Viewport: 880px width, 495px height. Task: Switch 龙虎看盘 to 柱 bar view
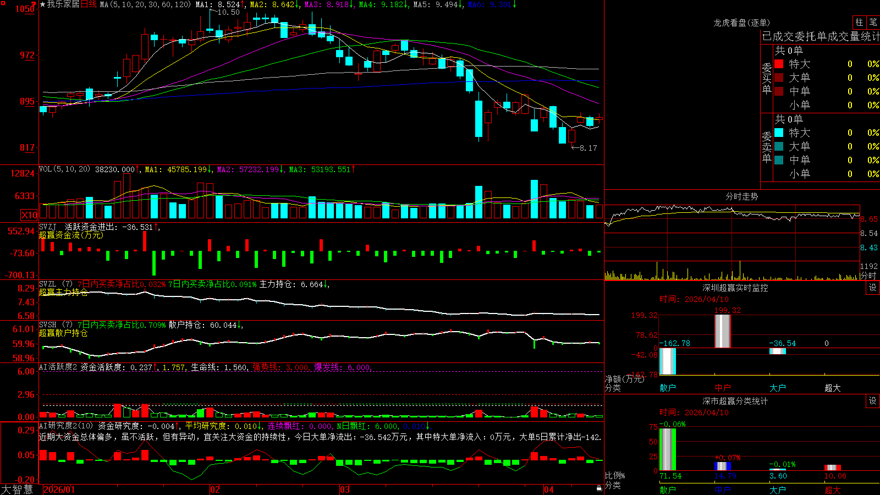click(859, 22)
